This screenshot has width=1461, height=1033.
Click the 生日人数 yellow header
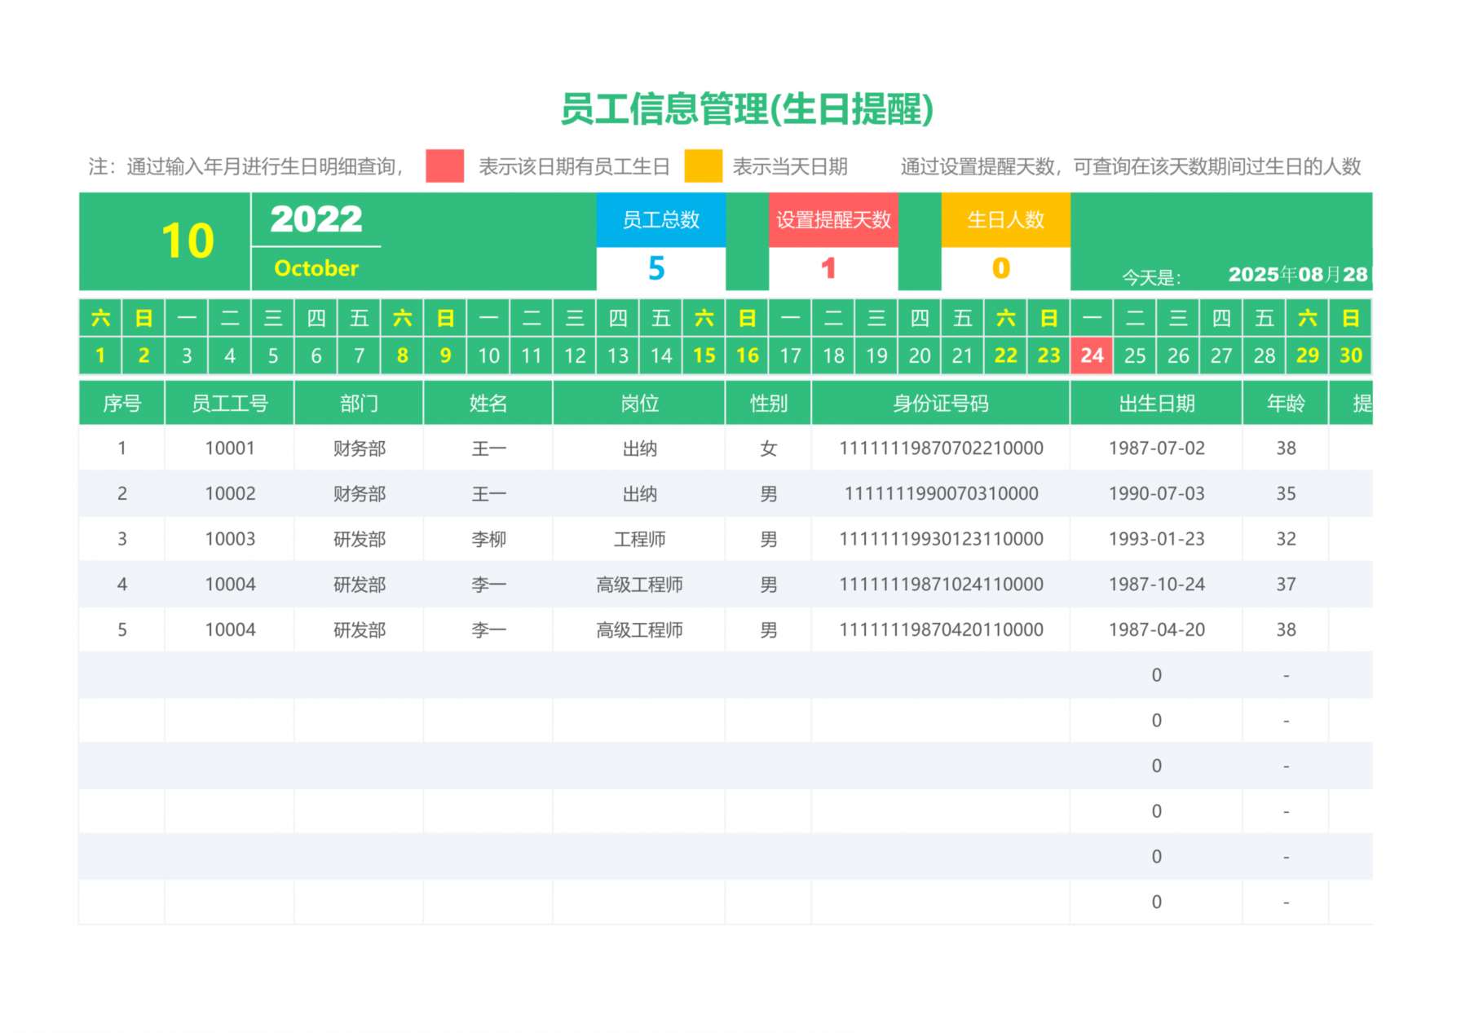1006,220
